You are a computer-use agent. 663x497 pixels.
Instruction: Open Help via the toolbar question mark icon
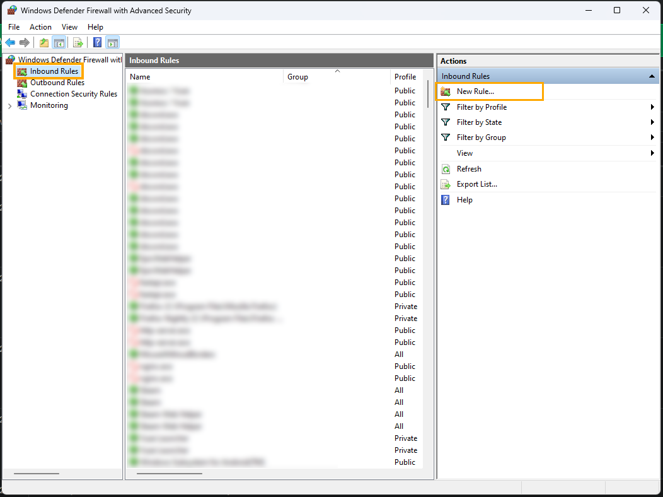coord(97,42)
